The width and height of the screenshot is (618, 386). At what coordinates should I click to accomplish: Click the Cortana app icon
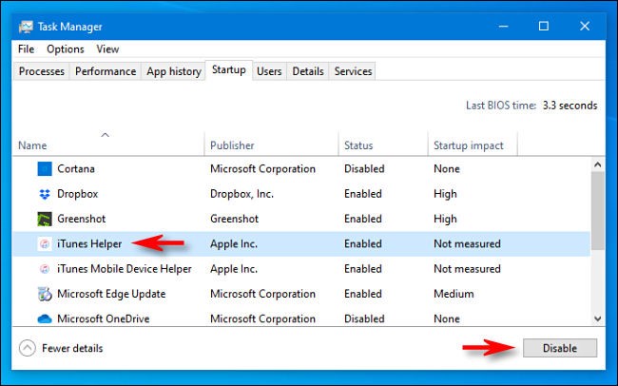tap(45, 168)
